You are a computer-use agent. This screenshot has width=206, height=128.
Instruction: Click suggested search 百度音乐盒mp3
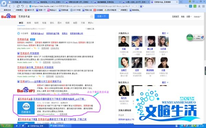(37, 33)
